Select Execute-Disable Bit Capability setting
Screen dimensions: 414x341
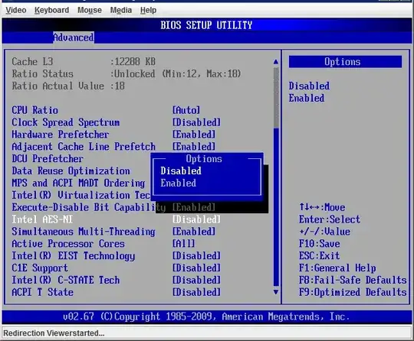[x=89, y=207]
